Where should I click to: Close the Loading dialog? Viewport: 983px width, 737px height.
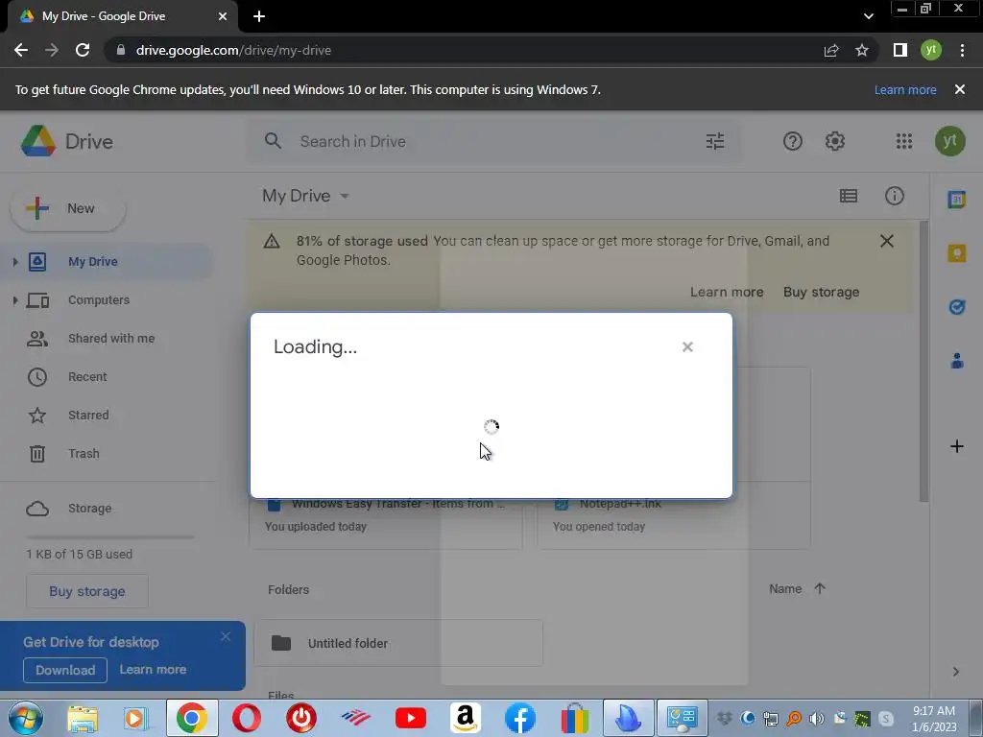[x=687, y=347]
